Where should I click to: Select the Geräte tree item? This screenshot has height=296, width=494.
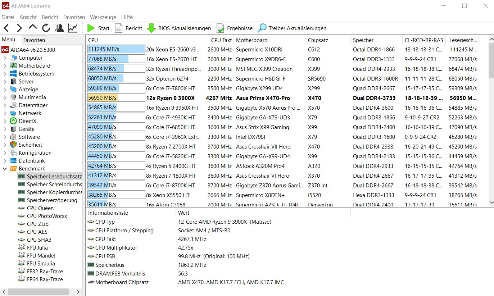point(22,129)
